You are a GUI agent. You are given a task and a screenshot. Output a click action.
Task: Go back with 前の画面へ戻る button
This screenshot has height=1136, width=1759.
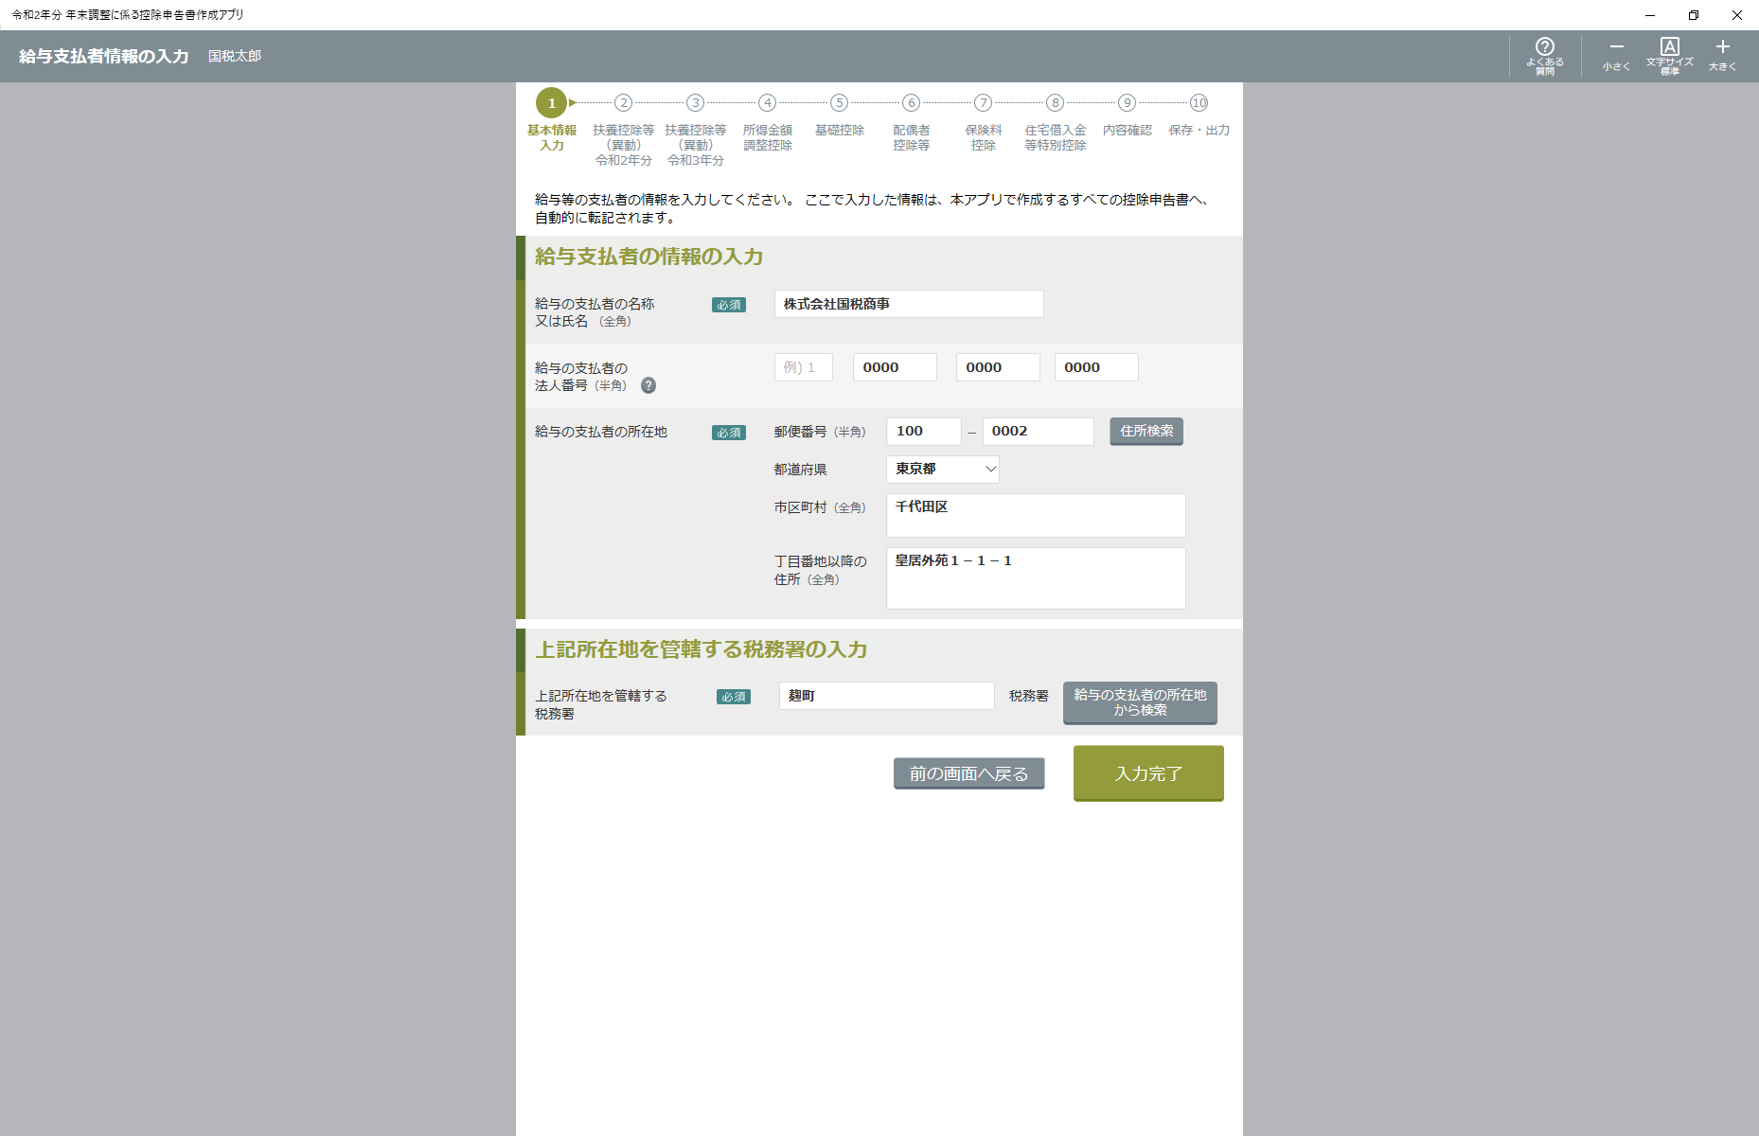(x=968, y=773)
